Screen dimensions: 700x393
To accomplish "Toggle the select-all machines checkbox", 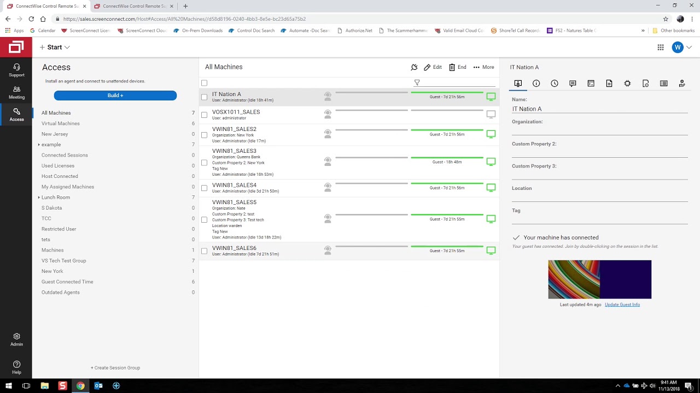I will point(204,83).
